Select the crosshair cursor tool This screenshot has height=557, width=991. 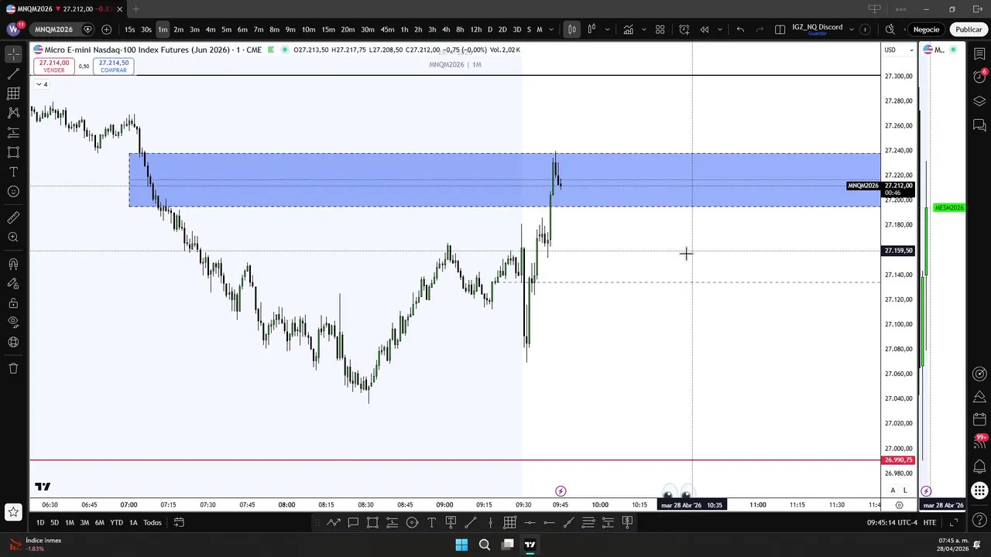tap(13, 54)
